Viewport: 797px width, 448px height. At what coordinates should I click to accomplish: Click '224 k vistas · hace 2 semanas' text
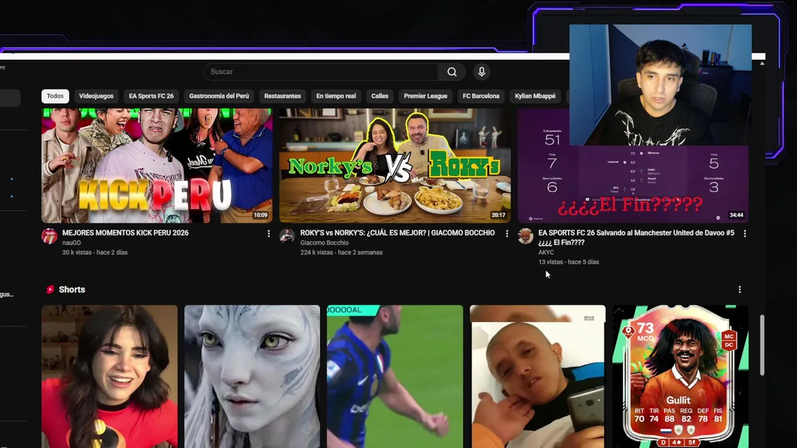tap(341, 253)
